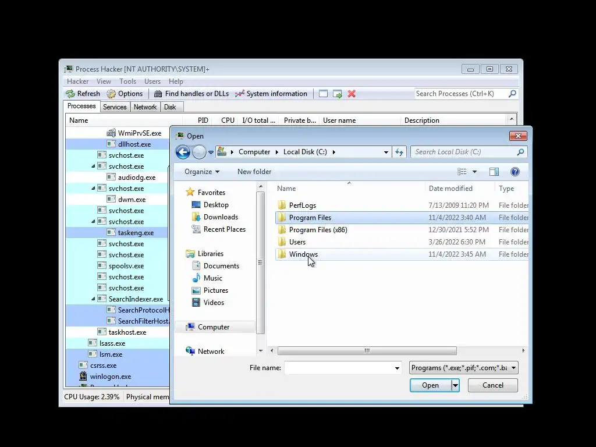Open the view options dropdown arrow

pos(474,172)
